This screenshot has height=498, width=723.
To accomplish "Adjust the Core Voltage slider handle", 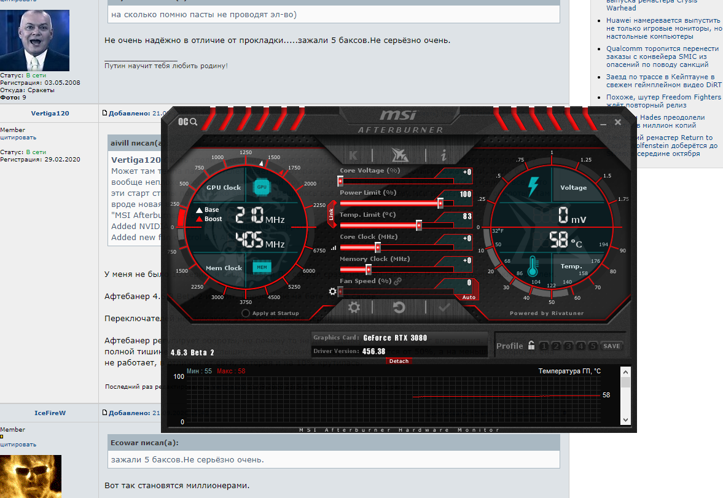I will point(340,181).
